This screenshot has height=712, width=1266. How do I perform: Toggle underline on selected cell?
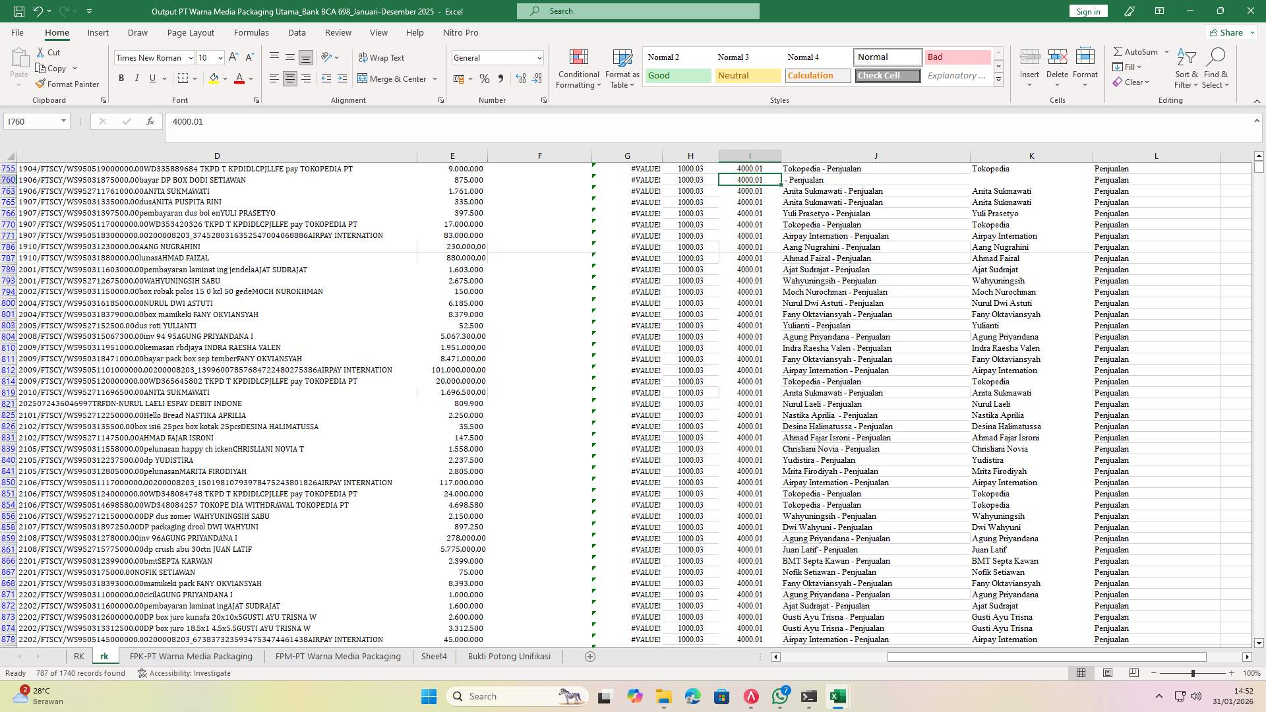coord(151,78)
